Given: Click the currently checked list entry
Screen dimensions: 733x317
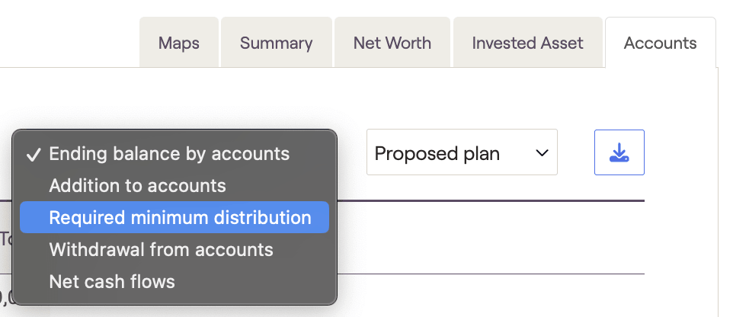Looking at the screenshot, I should [x=169, y=154].
